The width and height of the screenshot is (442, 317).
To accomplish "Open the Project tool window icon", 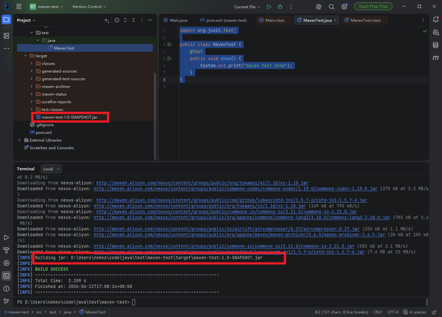I will (x=6, y=20).
